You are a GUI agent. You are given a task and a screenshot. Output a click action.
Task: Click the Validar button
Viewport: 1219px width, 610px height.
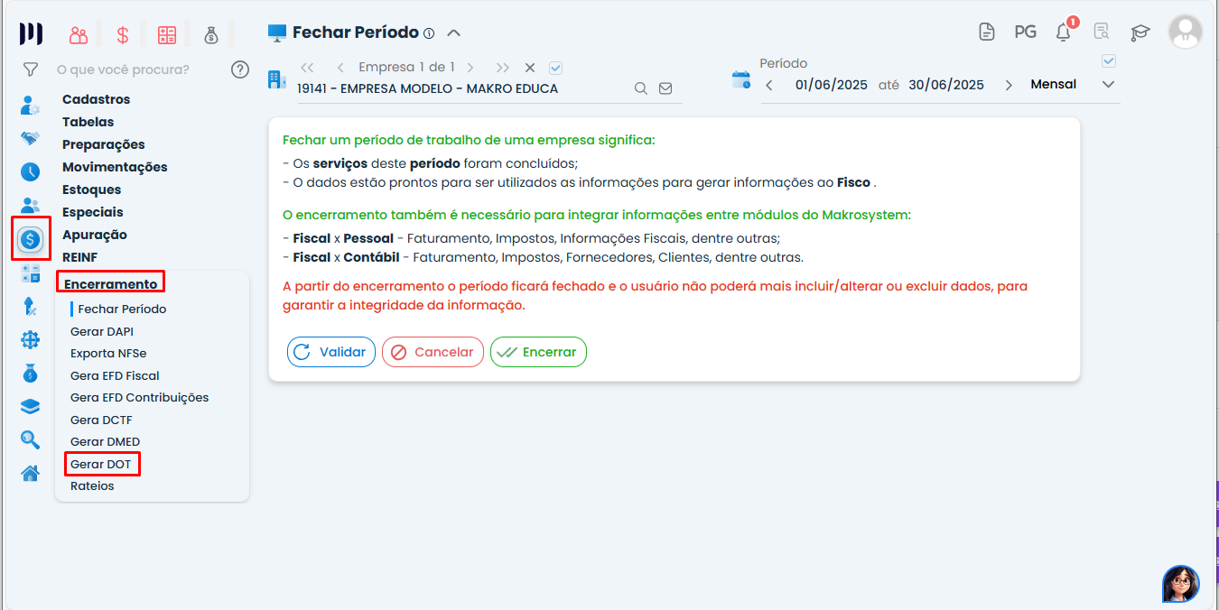331,352
